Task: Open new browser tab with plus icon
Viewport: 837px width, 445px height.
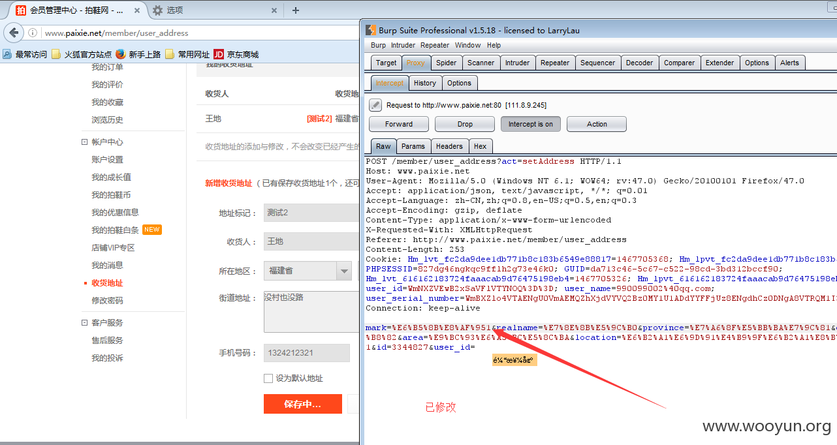Action: click(x=296, y=10)
